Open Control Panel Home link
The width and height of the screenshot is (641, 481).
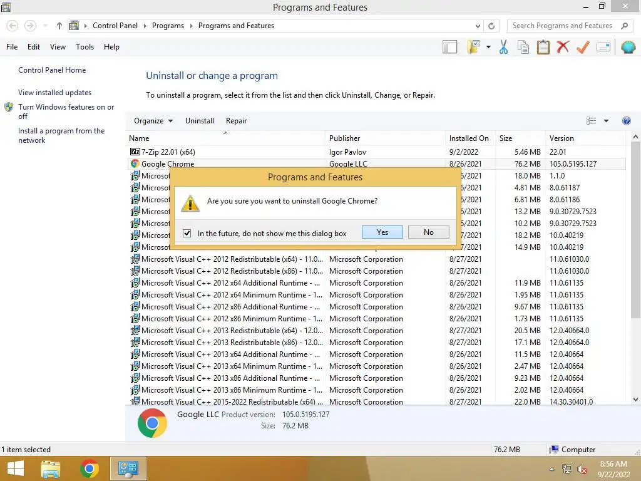pyautogui.click(x=52, y=70)
